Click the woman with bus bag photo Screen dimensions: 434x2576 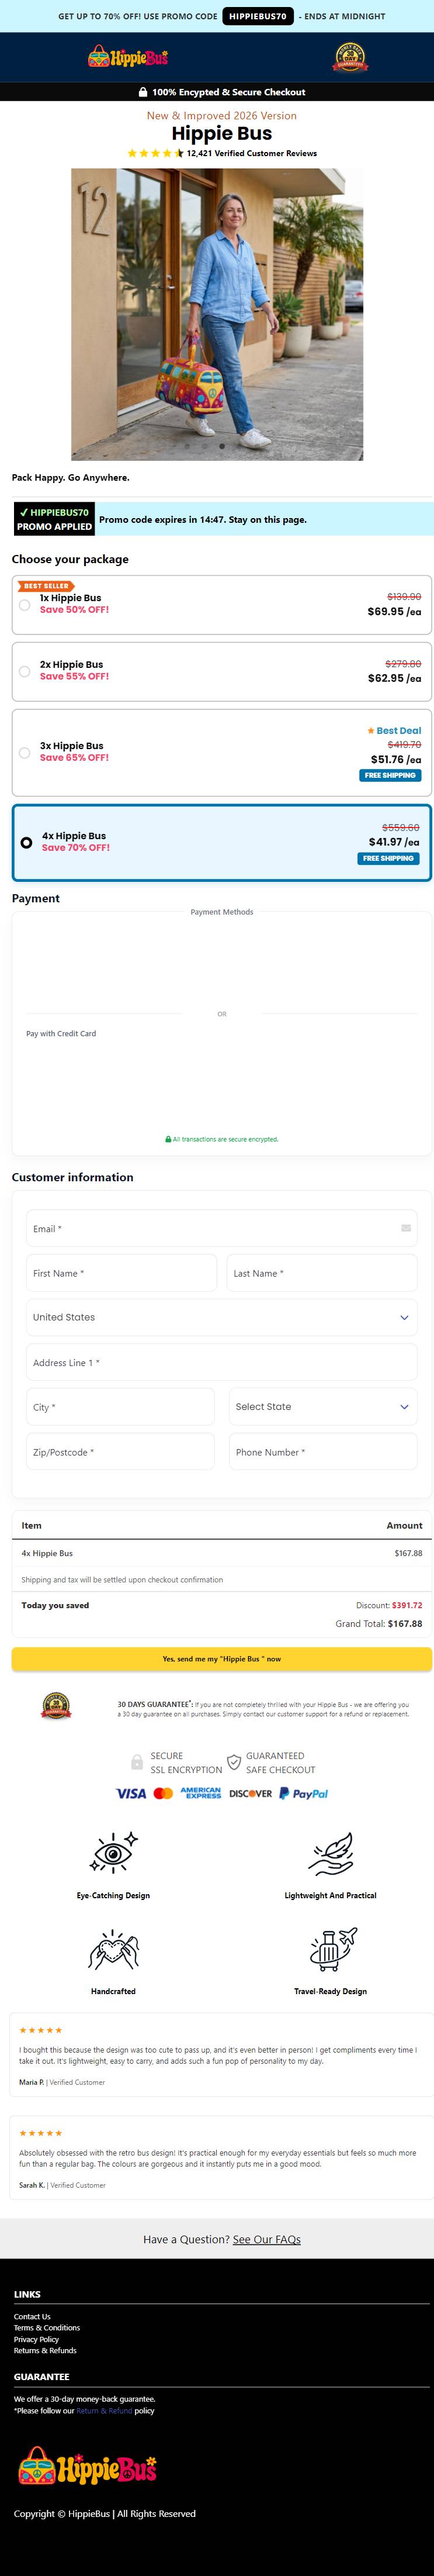pyautogui.click(x=217, y=314)
